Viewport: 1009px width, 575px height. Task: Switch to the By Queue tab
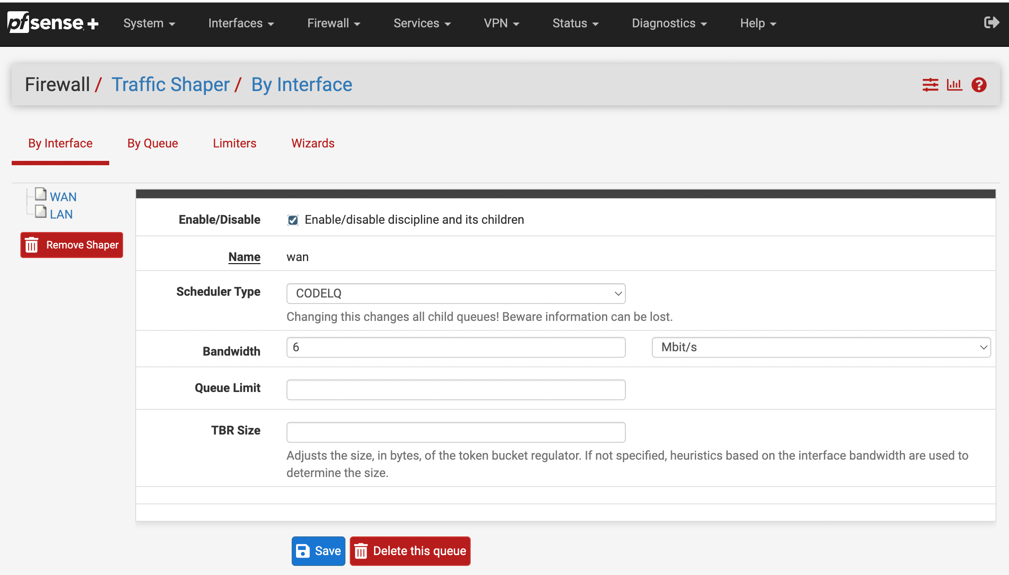(153, 144)
